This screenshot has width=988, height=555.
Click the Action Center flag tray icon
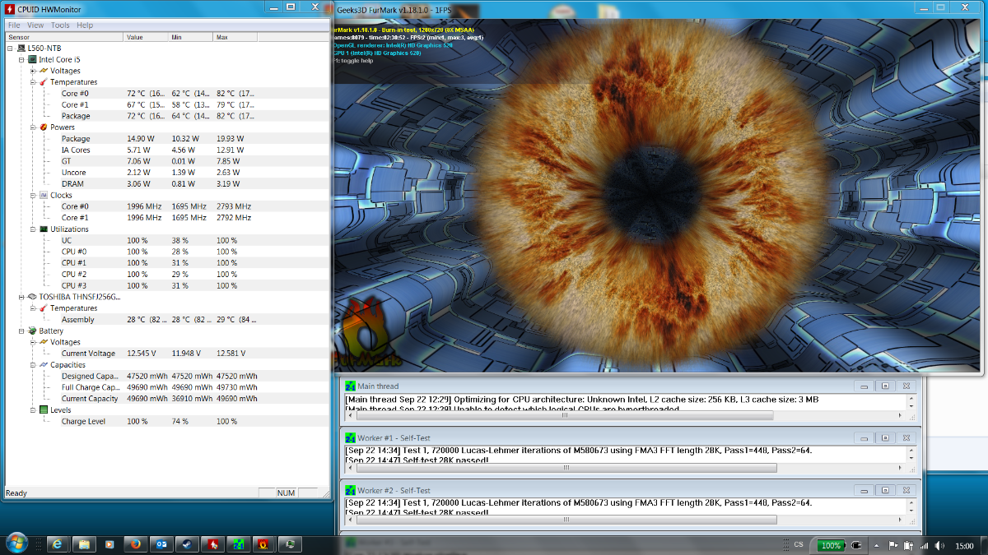pos(892,545)
